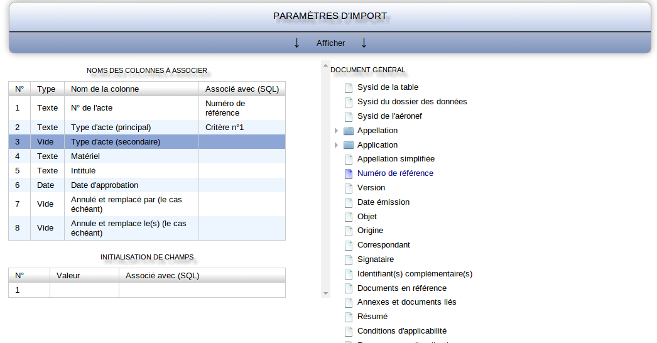
Task: Select the Documents en référence item
Action: click(401, 288)
